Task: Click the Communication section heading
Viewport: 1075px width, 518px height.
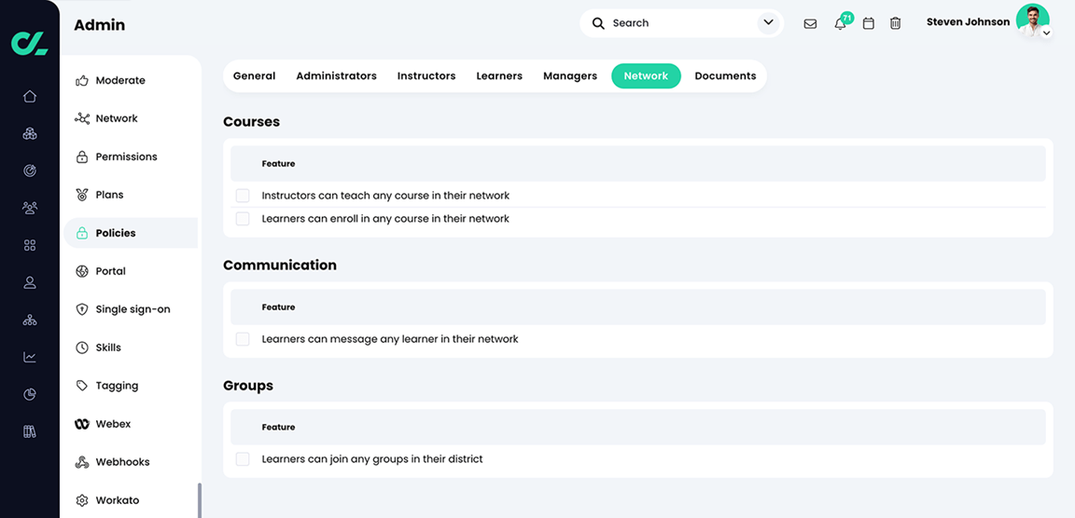Action: pyautogui.click(x=280, y=265)
